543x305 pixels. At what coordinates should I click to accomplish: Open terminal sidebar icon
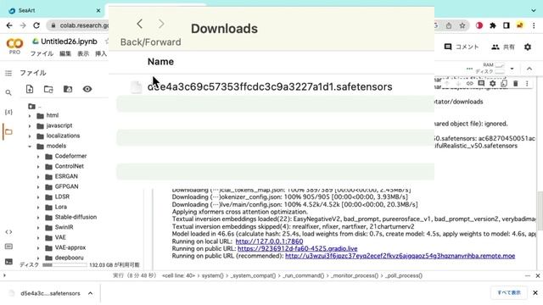point(8,262)
